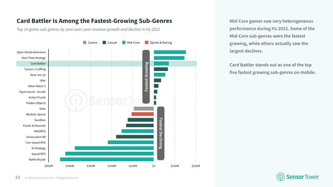Click the page number 23
This screenshot has height=187, width=333.
point(17,177)
